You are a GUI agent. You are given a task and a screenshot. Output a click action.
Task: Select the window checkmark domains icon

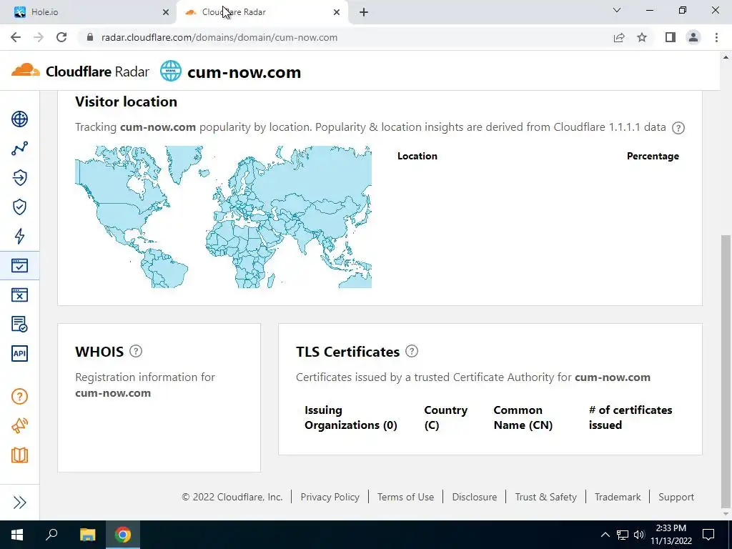pyautogui.click(x=19, y=266)
